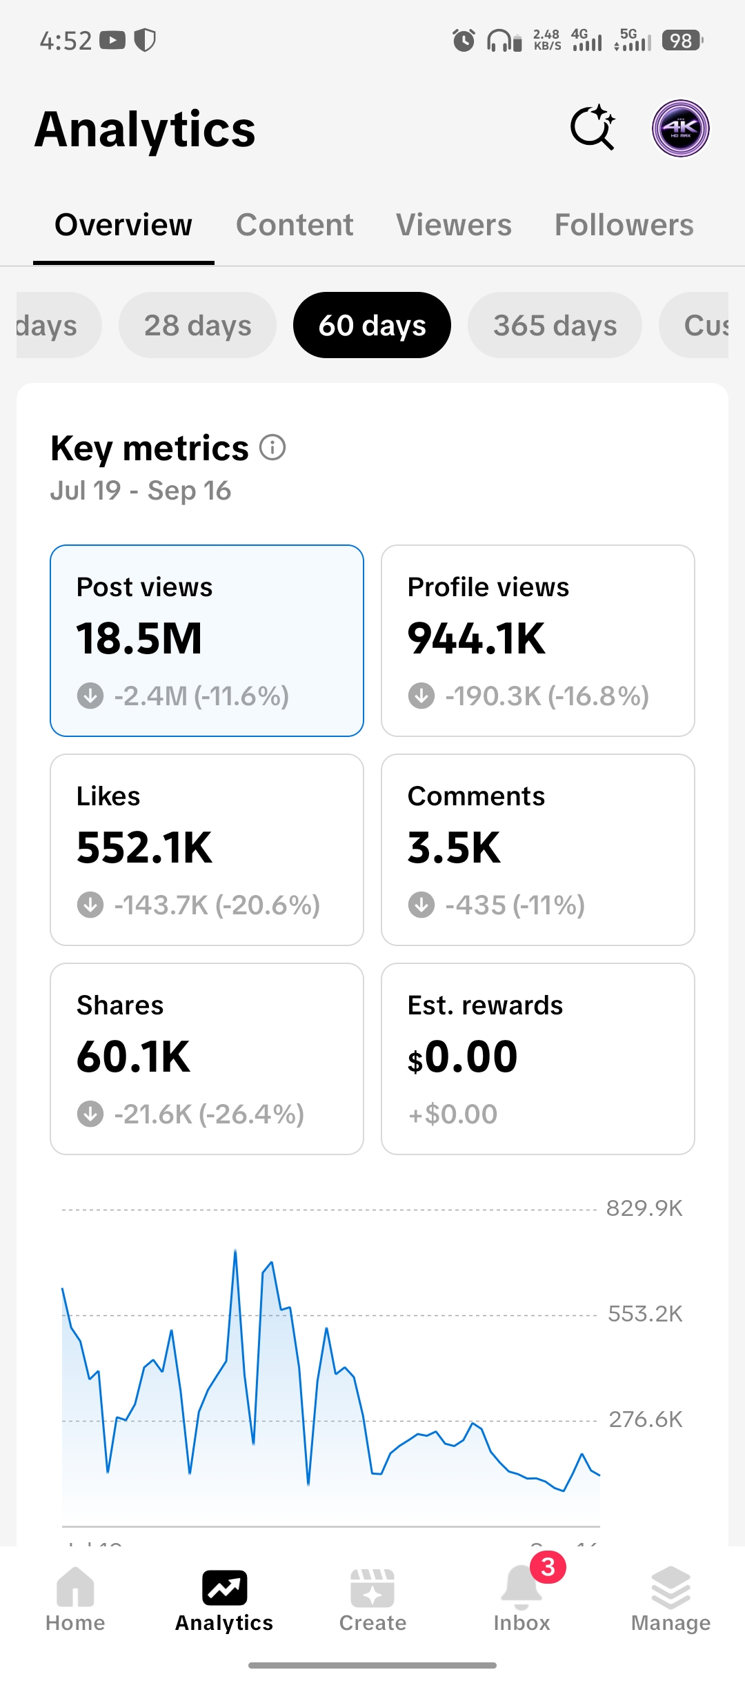Viewport: 745px width, 1681px height.
Task: Tap the highest peak on views chart
Action: point(235,1251)
